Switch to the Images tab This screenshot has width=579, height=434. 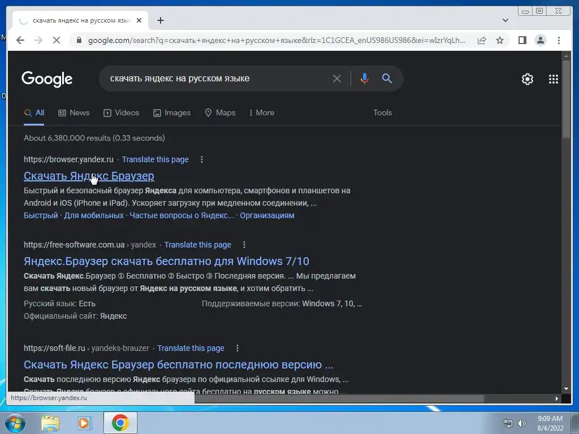coord(172,113)
